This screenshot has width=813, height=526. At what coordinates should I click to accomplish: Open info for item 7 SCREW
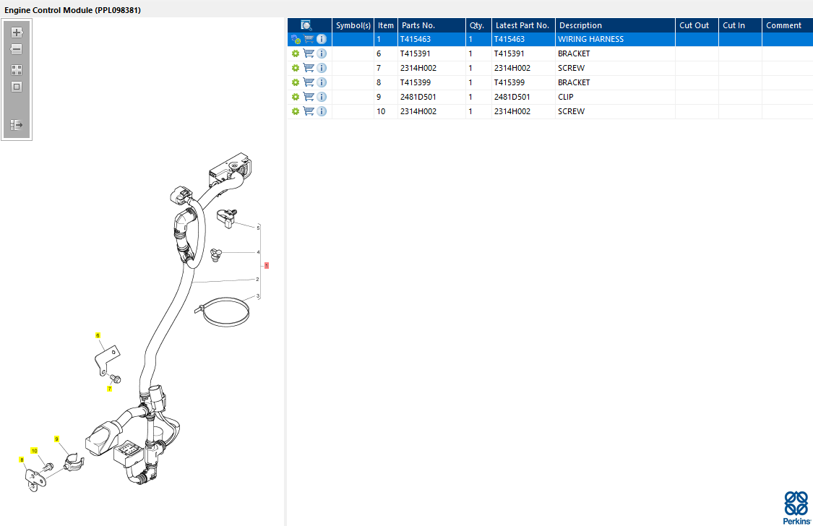click(322, 68)
